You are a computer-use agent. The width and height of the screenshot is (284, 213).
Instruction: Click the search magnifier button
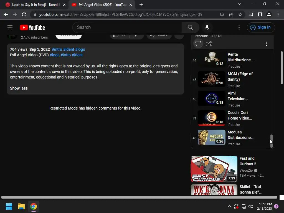coord(190,27)
